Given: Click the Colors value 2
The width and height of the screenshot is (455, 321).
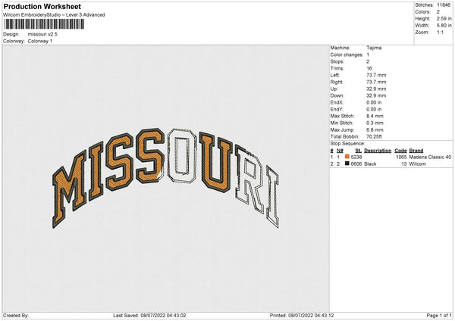Looking at the screenshot, I should pyautogui.click(x=438, y=12).
